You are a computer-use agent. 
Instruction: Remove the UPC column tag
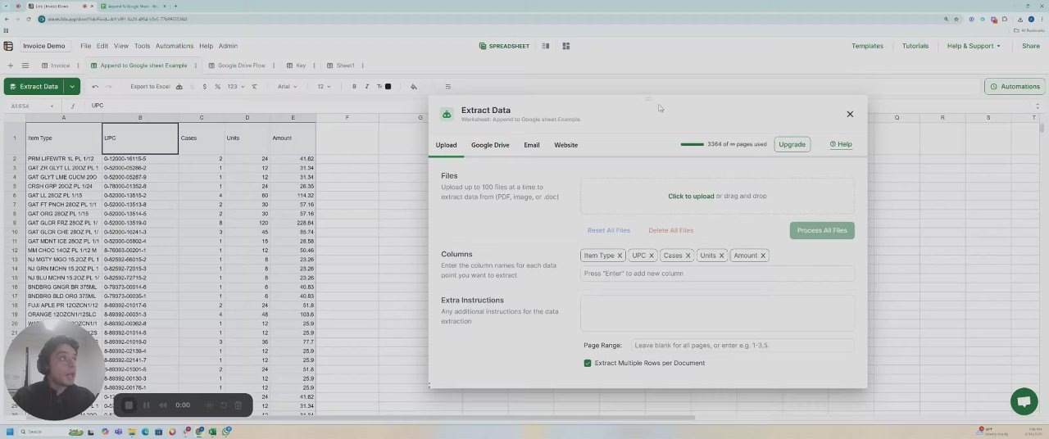tap(652, 256)
